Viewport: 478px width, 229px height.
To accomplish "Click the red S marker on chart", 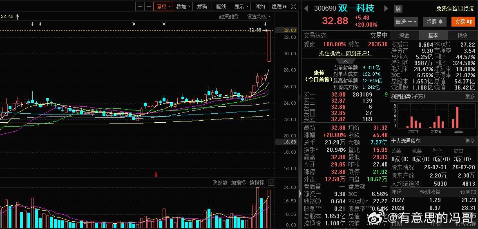I will [156, 175].
